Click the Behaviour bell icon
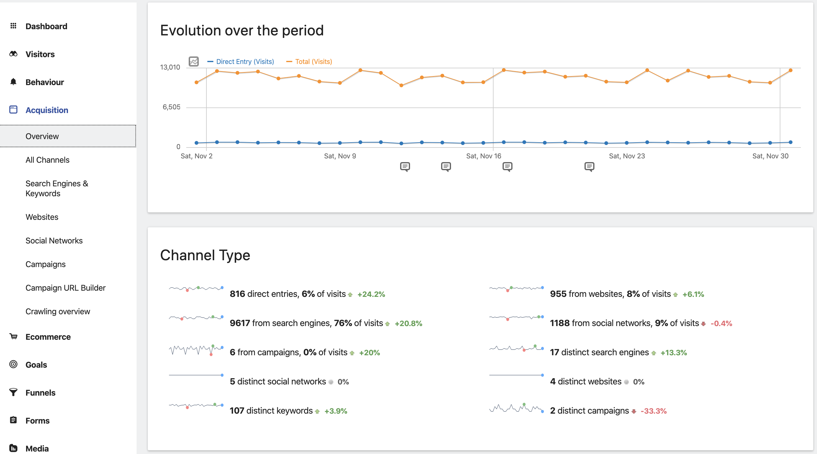The width and height of the screenshot is (817, 454). [13, 82]
